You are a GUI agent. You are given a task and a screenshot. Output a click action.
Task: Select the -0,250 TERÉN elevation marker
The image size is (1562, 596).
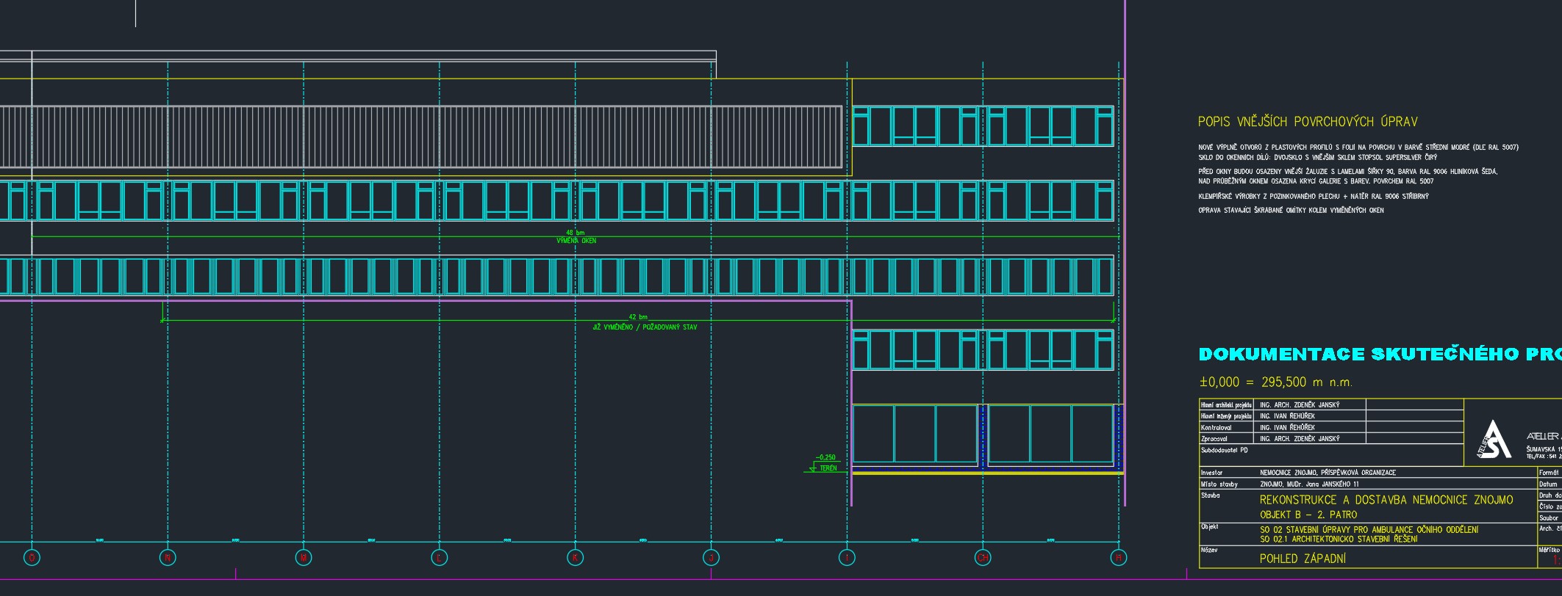(825, 463)
